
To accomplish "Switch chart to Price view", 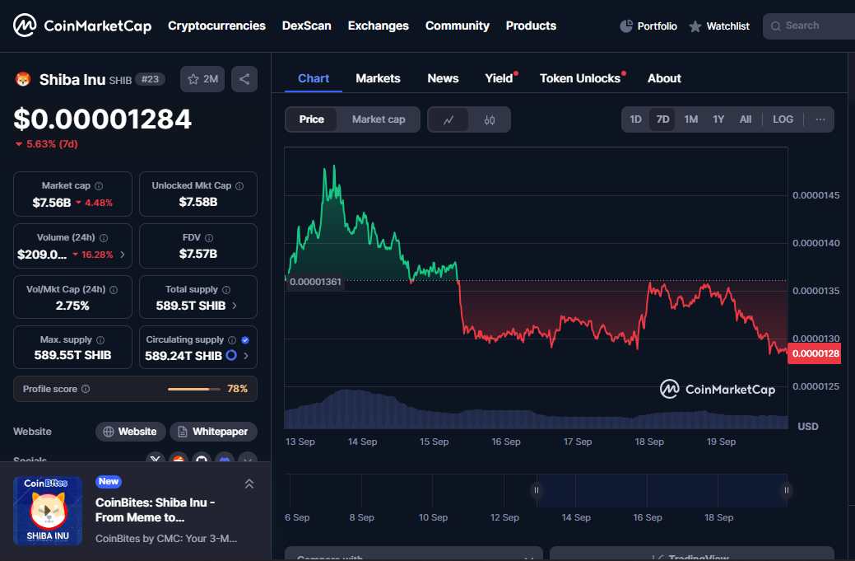I will click(311, 119).
